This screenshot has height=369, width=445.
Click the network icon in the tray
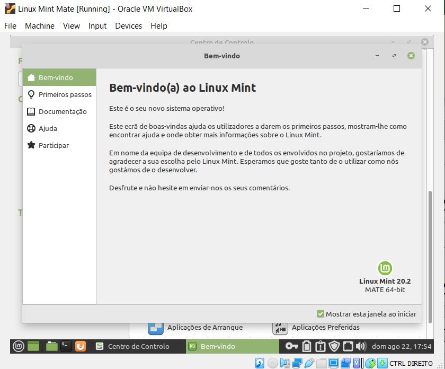[348, 346]
